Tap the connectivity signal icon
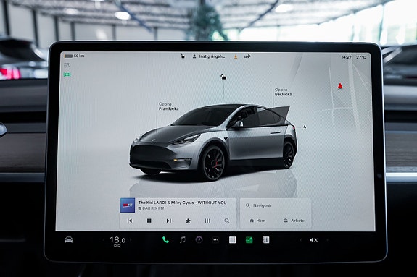The image size is (417, 277). (247, 56)
